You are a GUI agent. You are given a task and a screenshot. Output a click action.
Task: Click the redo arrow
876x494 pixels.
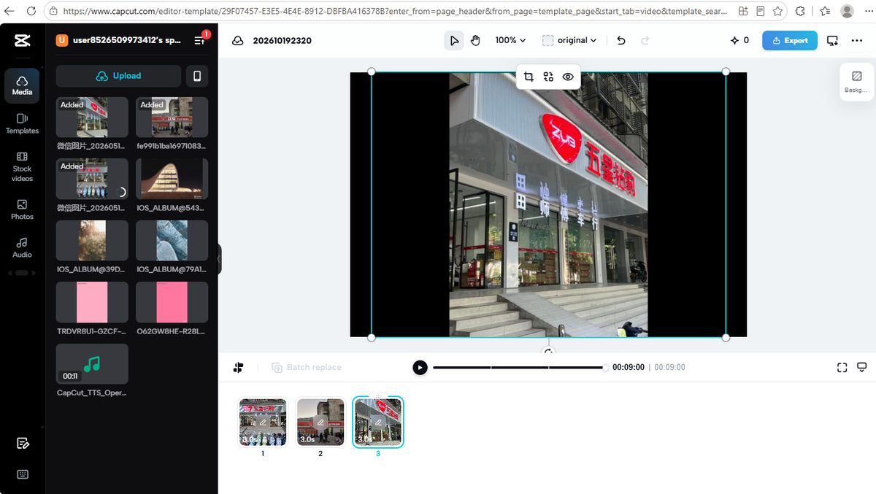click(x=645, y=41)
